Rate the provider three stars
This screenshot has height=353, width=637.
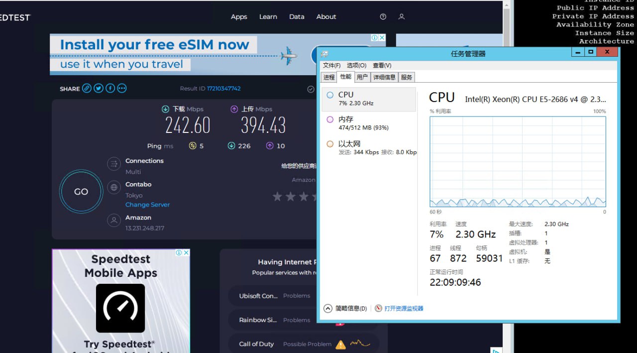coord(304,197)
